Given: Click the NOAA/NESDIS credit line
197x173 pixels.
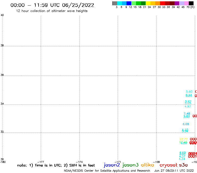Looking at the screenshot, I should [x=107, y=171].
